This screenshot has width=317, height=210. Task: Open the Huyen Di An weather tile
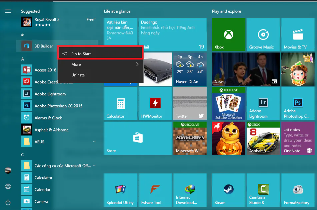coord(190,69)
